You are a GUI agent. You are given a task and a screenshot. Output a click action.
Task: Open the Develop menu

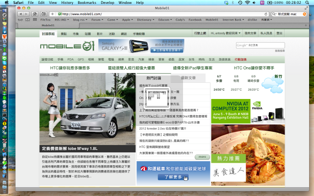point(107,2)
